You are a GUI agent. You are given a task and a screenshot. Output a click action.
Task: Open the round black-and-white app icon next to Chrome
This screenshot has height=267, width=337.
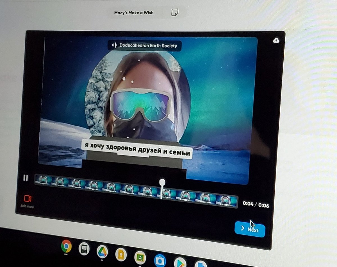click(x=84, y=249)
